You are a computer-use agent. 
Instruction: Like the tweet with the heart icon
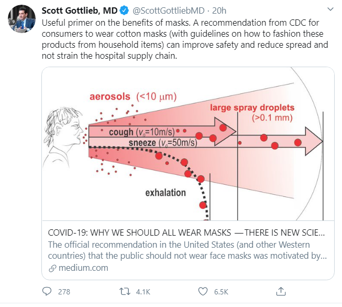(203, 291)
